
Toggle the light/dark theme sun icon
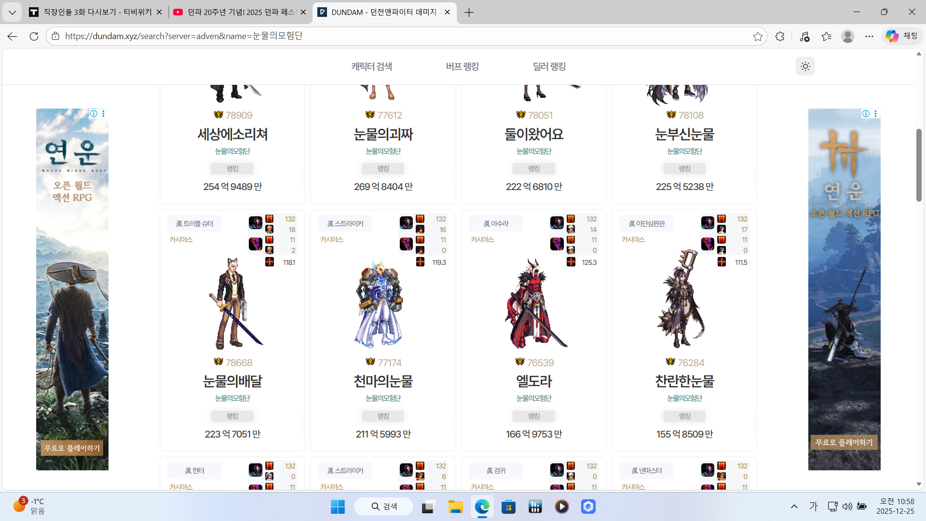[x=805, y=67]
